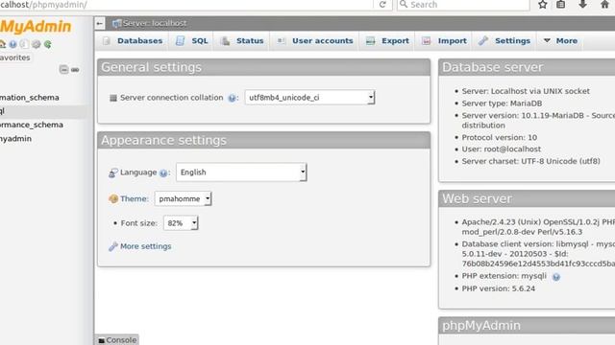This screenshot has width=615, height=345.
Task: Click the phpMyAdmin logo
Action: coord(36,27)
